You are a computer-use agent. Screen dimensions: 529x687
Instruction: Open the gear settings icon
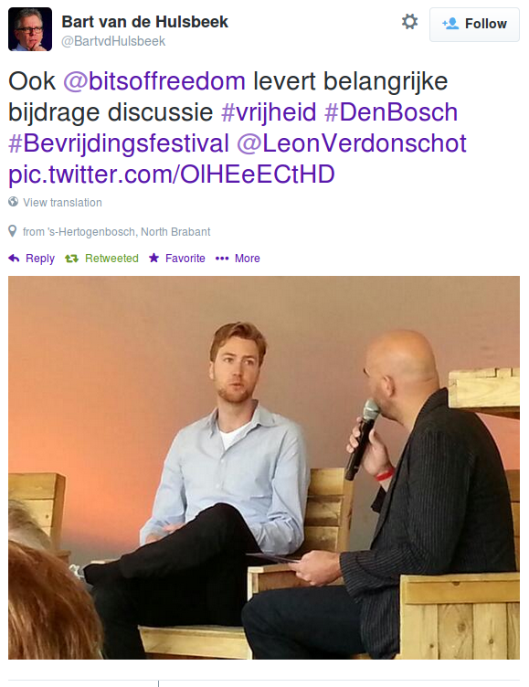(x=410, y=22)
